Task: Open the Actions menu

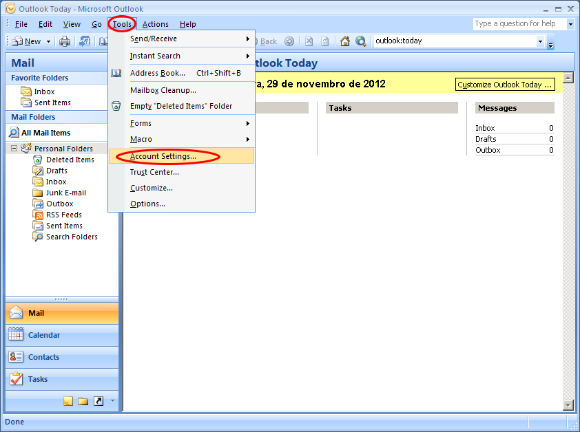Action: click(156, 24)
